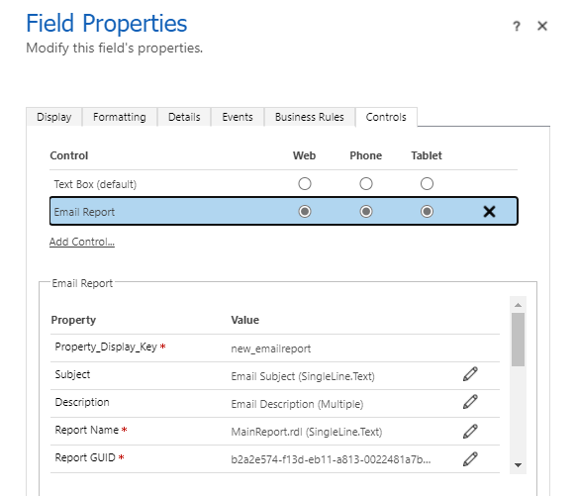The width and height of the screenshot is (576, 496).
Task: Edit the Subject property with pencil icon
Action: 470,374
